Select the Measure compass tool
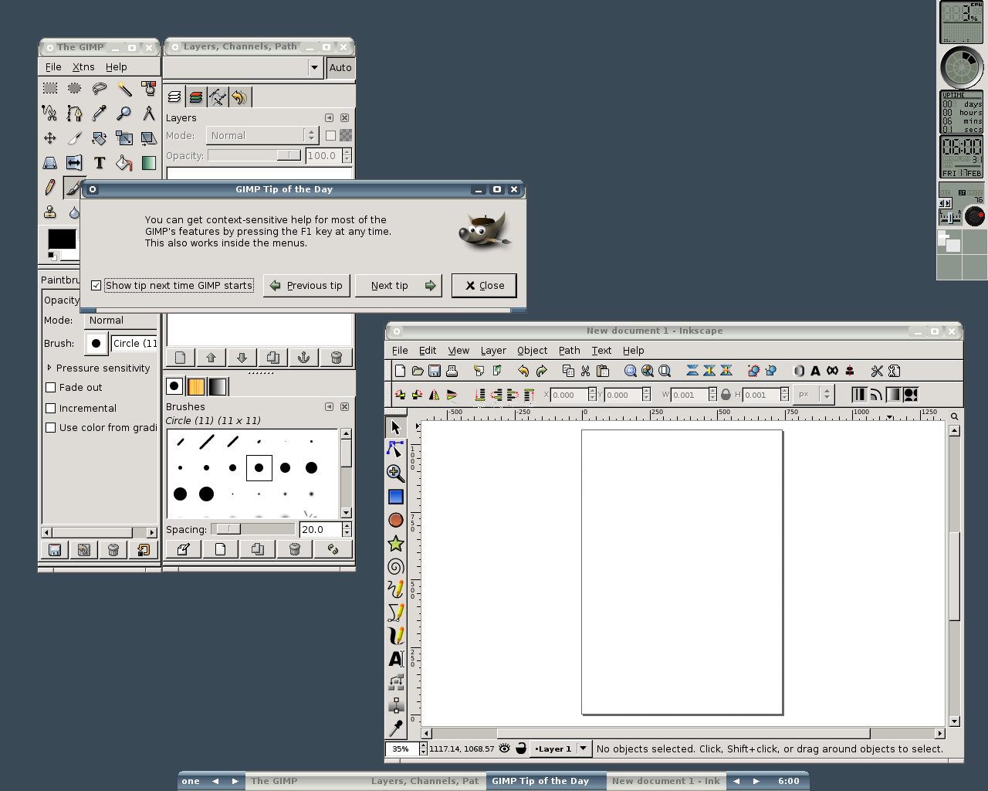 (149, 114)
